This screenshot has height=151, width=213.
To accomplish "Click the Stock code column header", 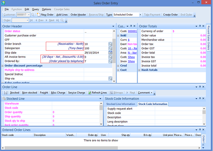I will tap(17, 135).
